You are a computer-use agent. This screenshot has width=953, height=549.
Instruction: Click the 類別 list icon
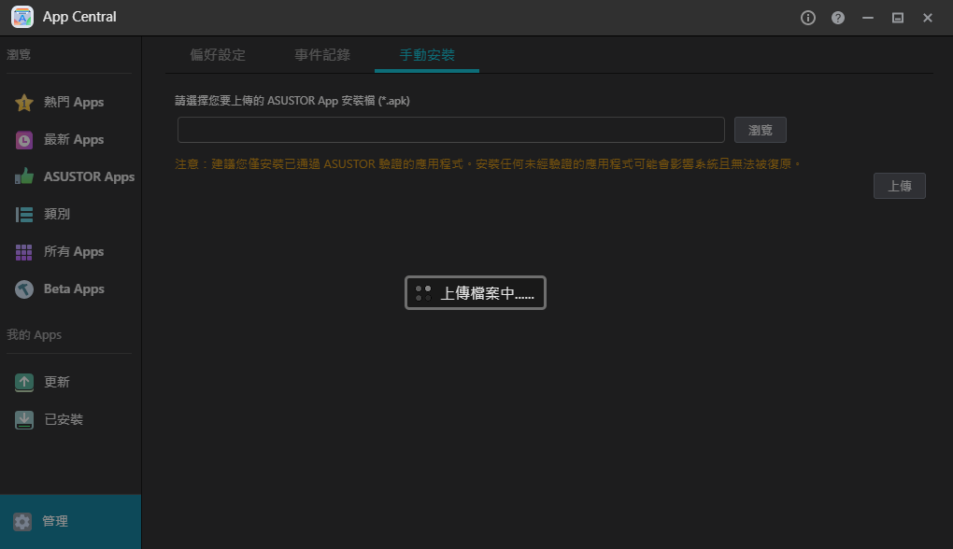23,215
